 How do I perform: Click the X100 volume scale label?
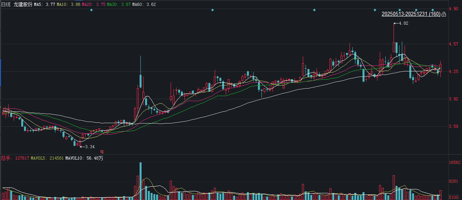click(453, 197)
